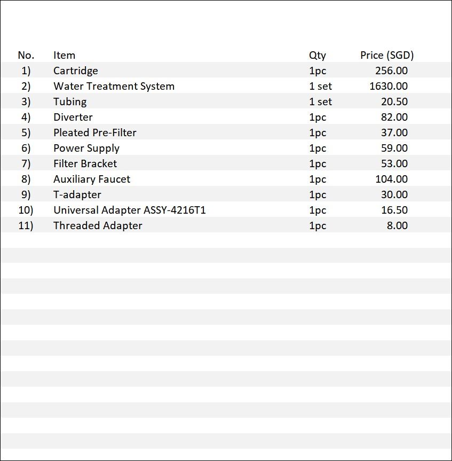Screen dimensions: 452x461
Task: Select the 1630.00 price value
Action: [388, 86]
